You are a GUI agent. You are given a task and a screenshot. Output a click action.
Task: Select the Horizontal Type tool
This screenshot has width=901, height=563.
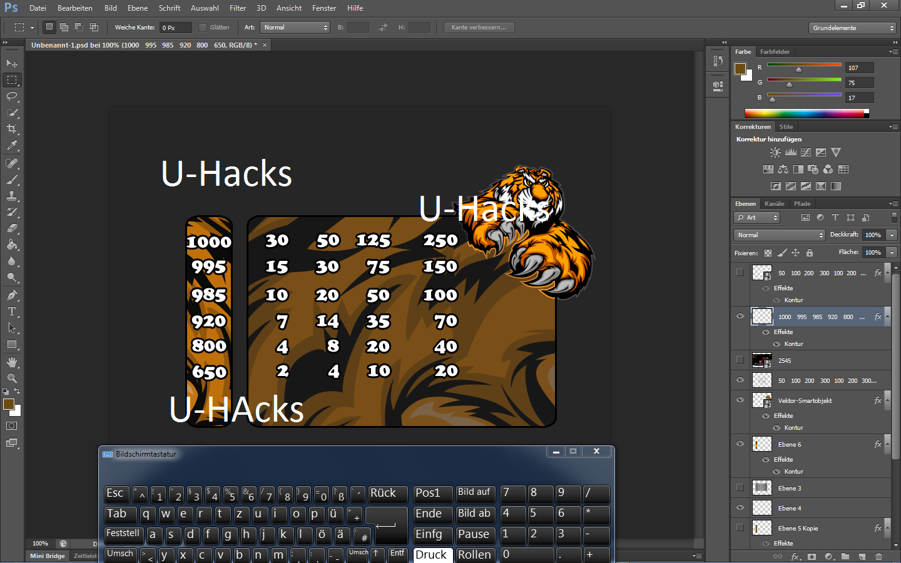12,312
